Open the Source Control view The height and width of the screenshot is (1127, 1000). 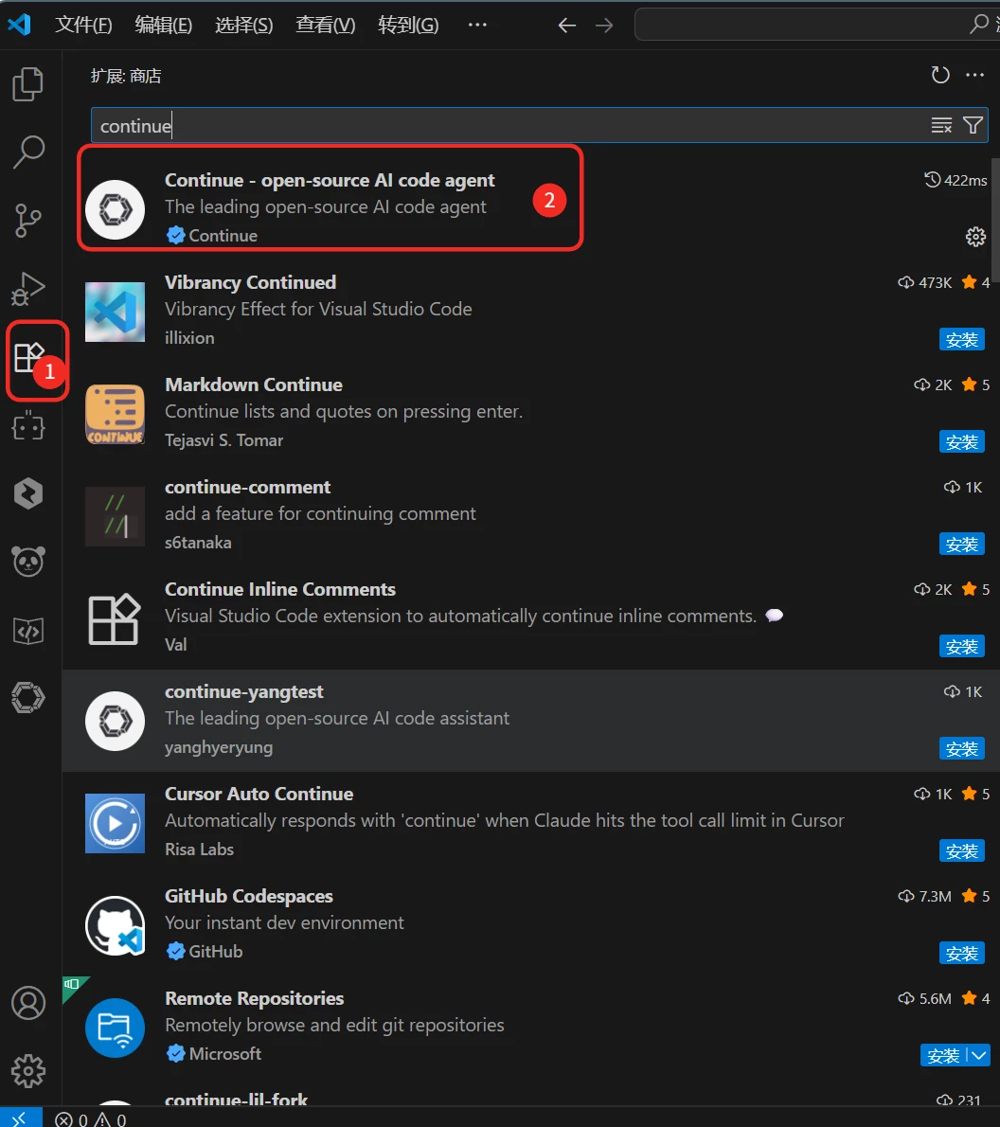[x=28, y=220]
